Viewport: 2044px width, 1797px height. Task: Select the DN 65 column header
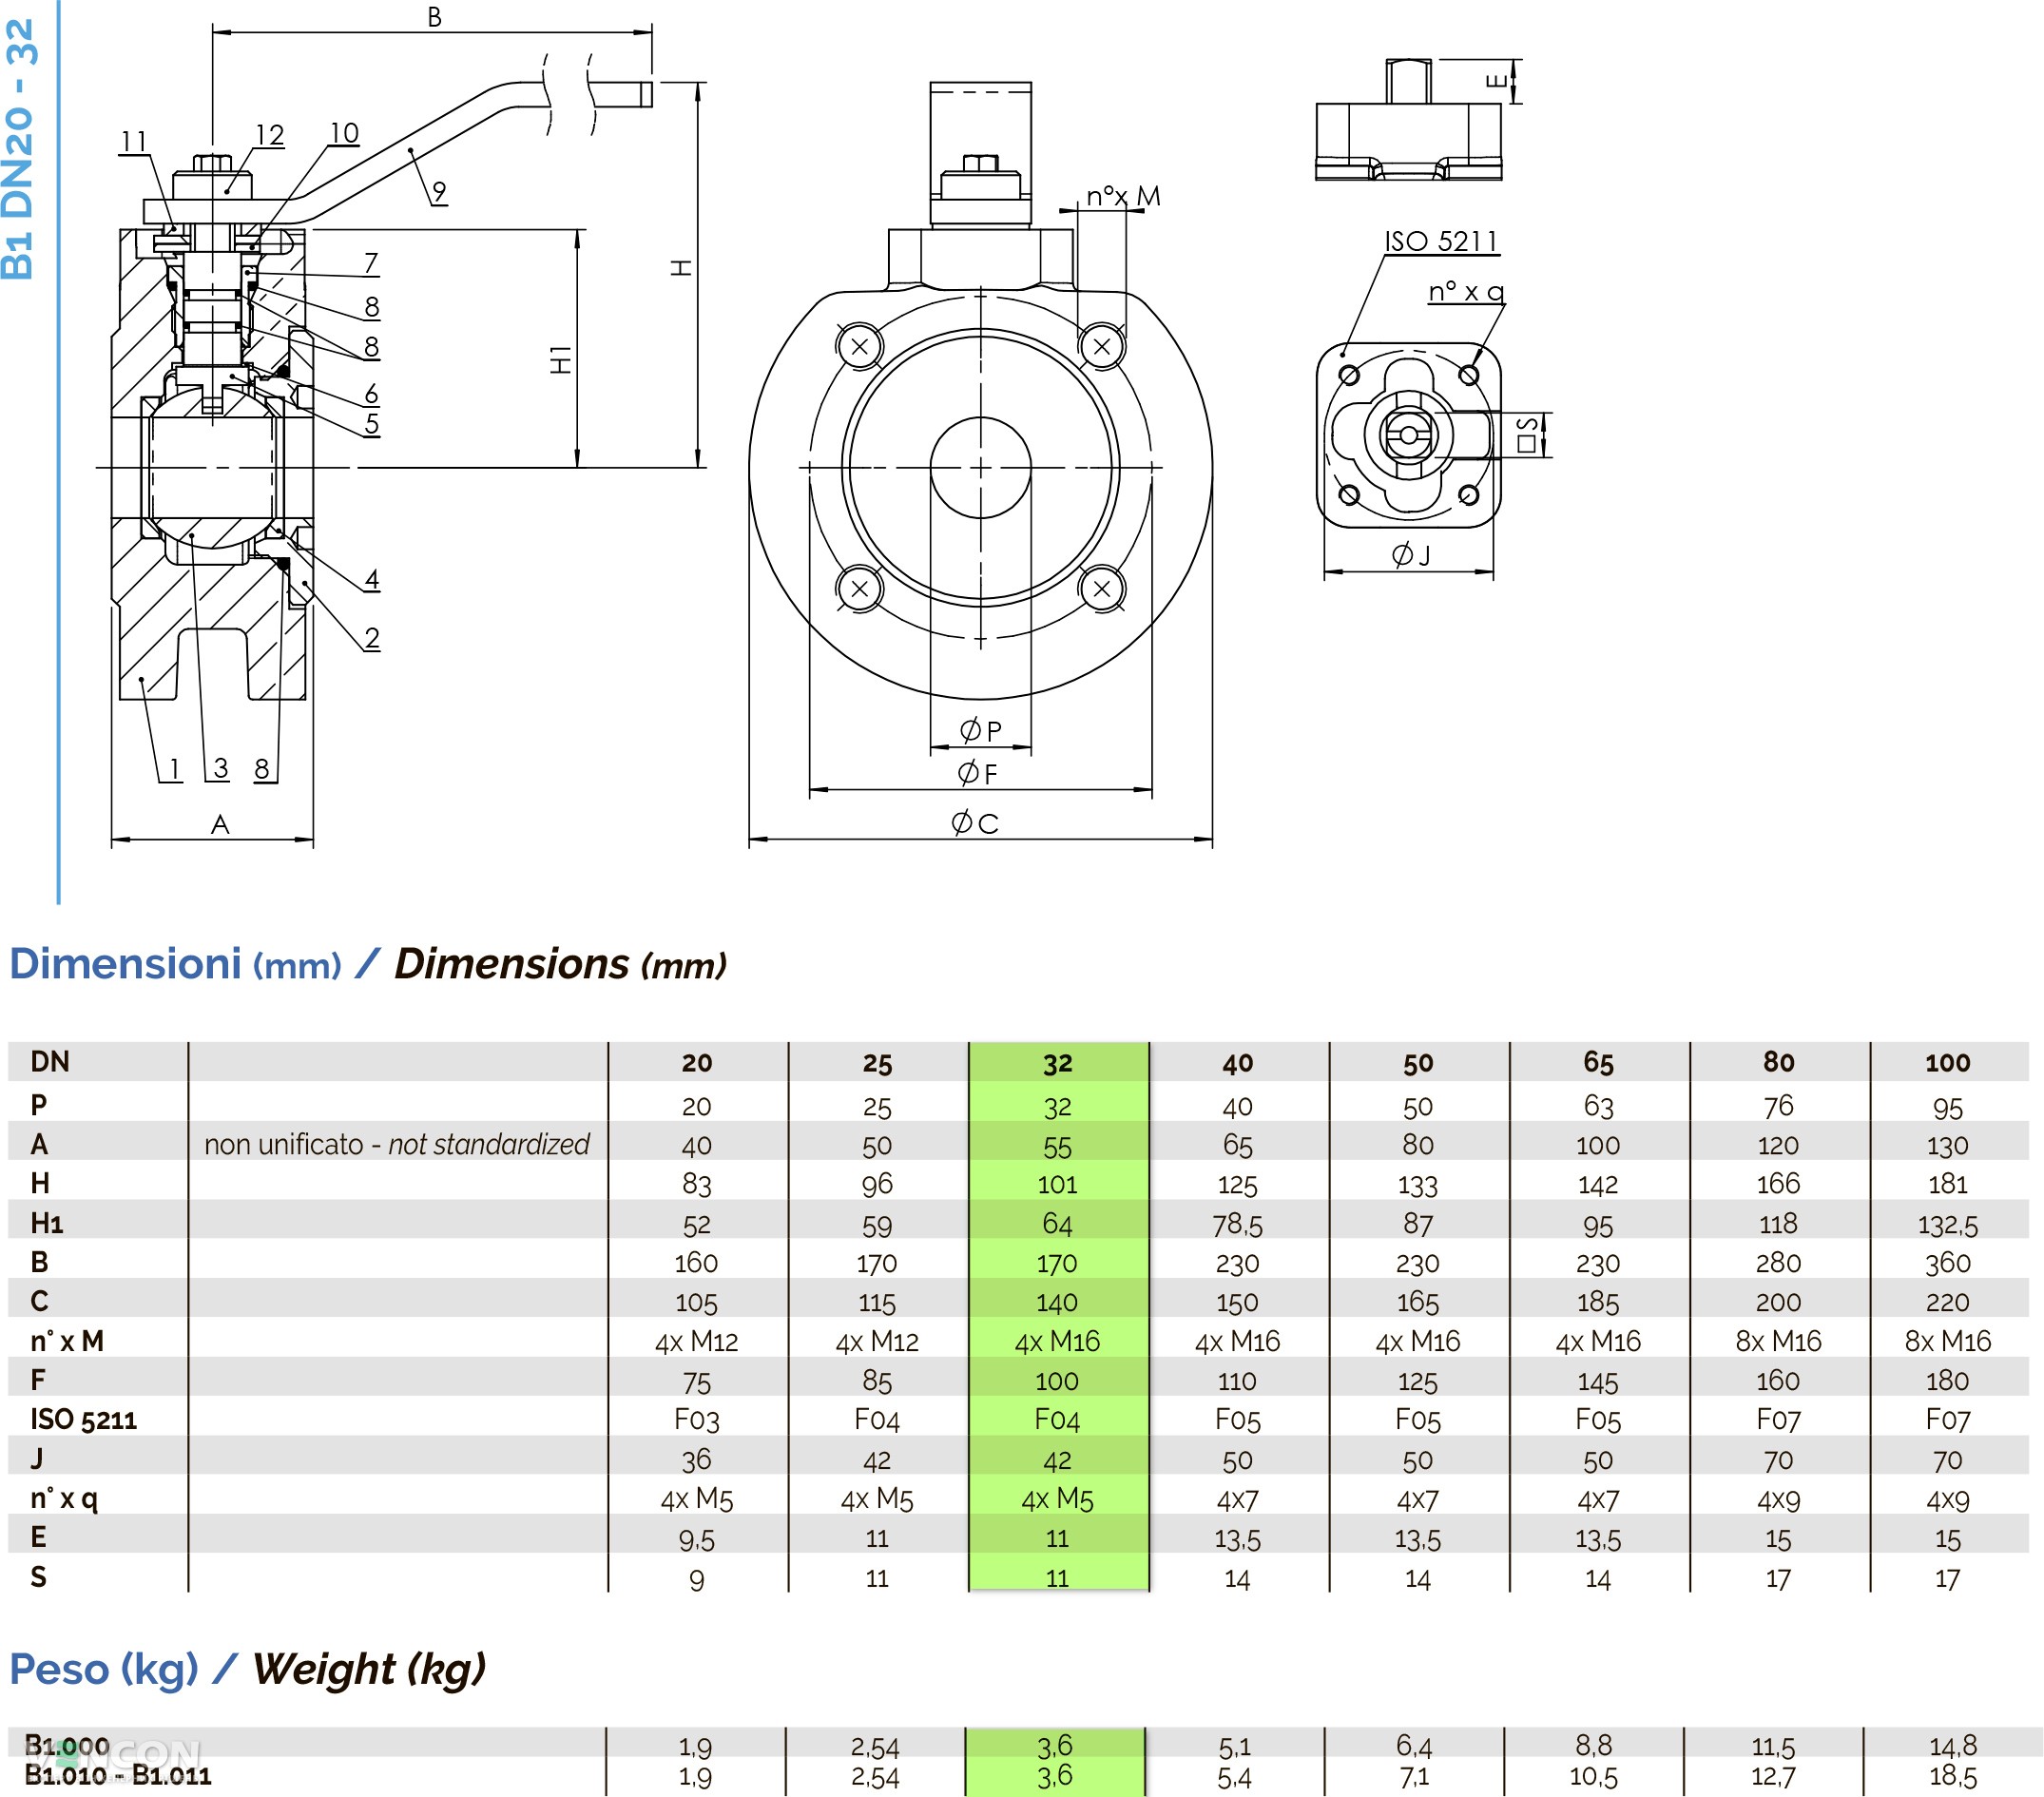click(x=1598, y=1062)
